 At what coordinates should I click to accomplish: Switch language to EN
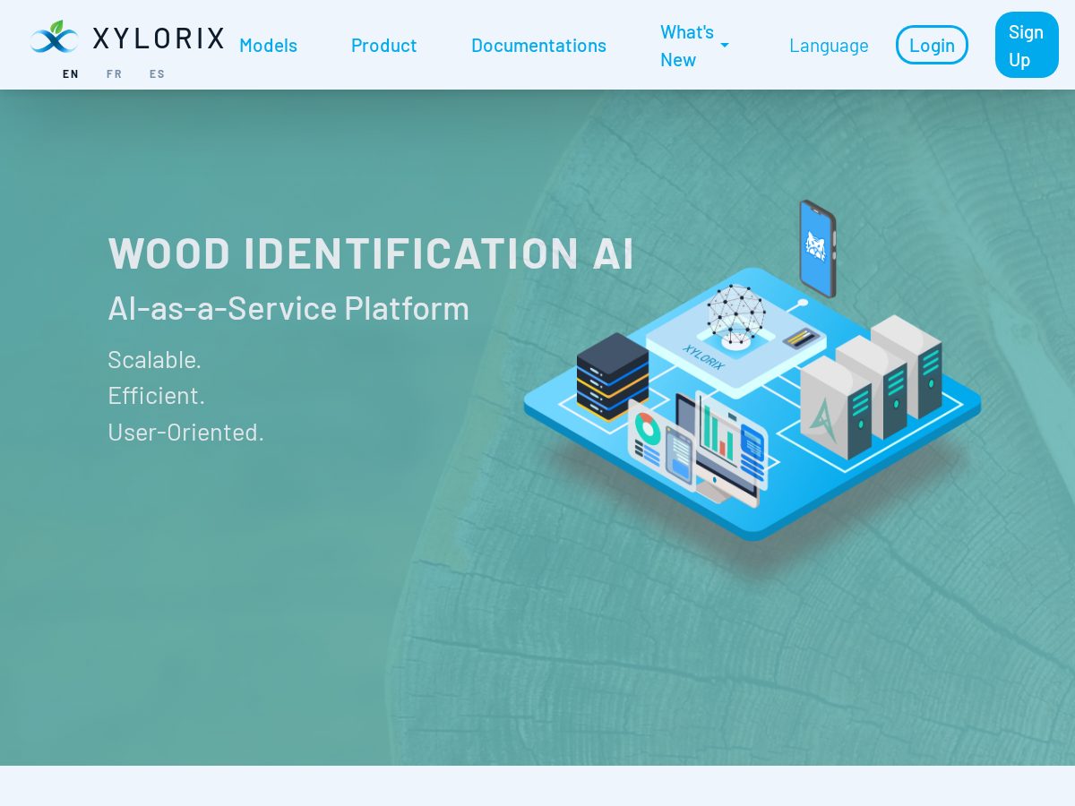tap(71, 74)
